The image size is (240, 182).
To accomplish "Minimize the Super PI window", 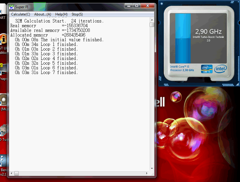I will point(129,6).
